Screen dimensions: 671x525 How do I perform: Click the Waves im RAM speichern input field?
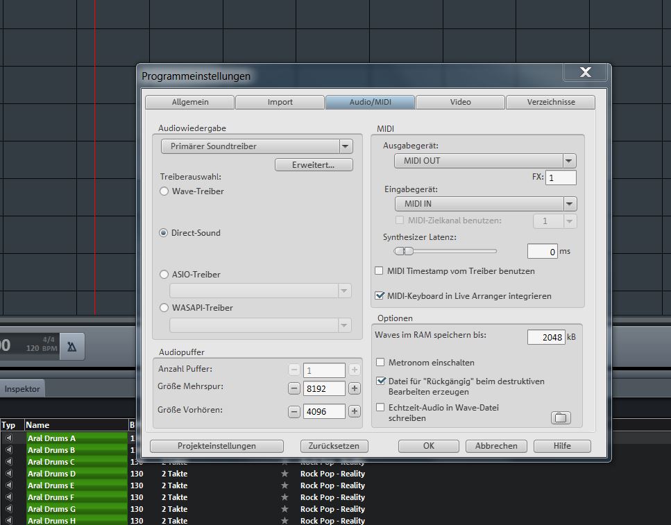(x=546, y=337)
